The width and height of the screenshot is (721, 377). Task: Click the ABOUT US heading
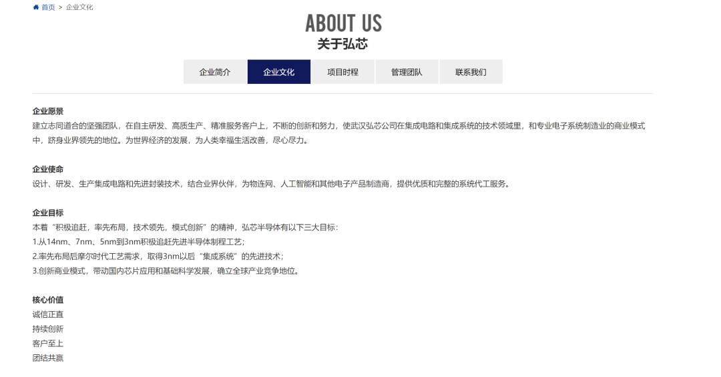(344, 23)
